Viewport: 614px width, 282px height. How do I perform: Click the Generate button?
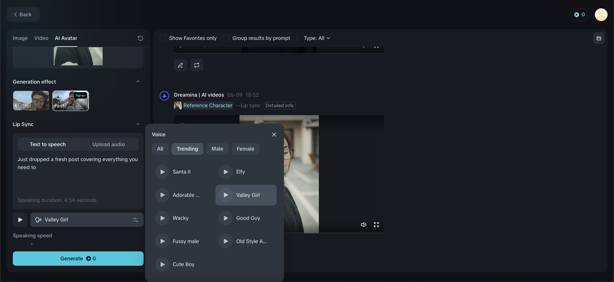(x=78, y=259)
